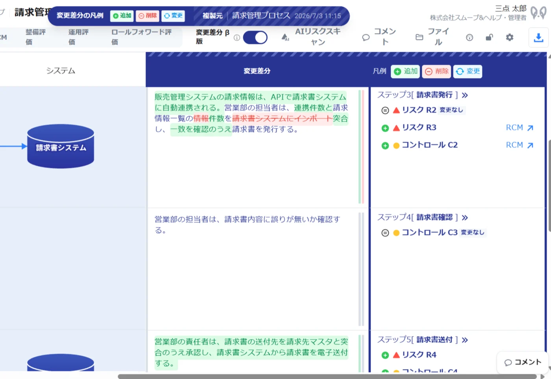Select コントロール C2 item
This screenshot has height=379, width=551.
[430, 145]
